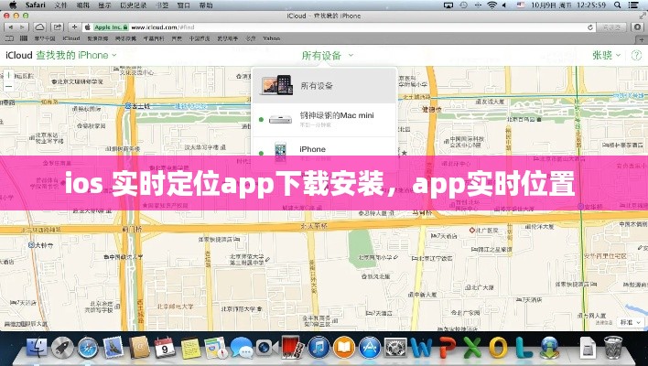Open the Trash in Dock
Viewport: 648px width, 366px height.
click(614, 348)
